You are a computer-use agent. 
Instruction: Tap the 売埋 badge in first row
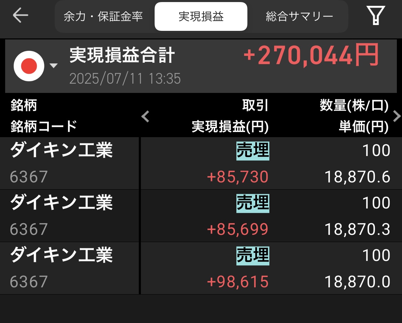[x=253, y=151]
